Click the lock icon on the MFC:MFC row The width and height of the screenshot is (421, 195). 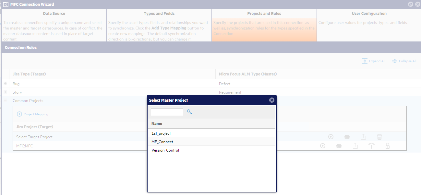click(388, 146)
